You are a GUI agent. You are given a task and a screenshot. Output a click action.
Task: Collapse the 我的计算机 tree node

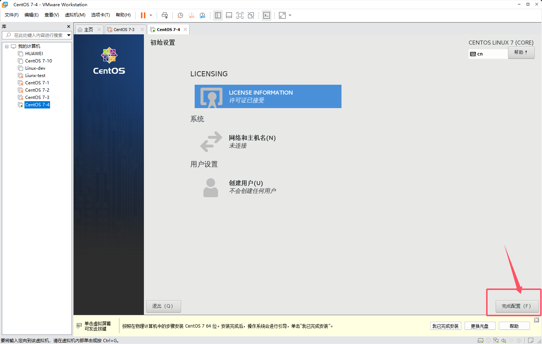(x=7, y=46)
